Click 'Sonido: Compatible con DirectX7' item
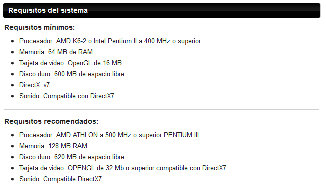The image size is (326, 190). pos(67,96)
